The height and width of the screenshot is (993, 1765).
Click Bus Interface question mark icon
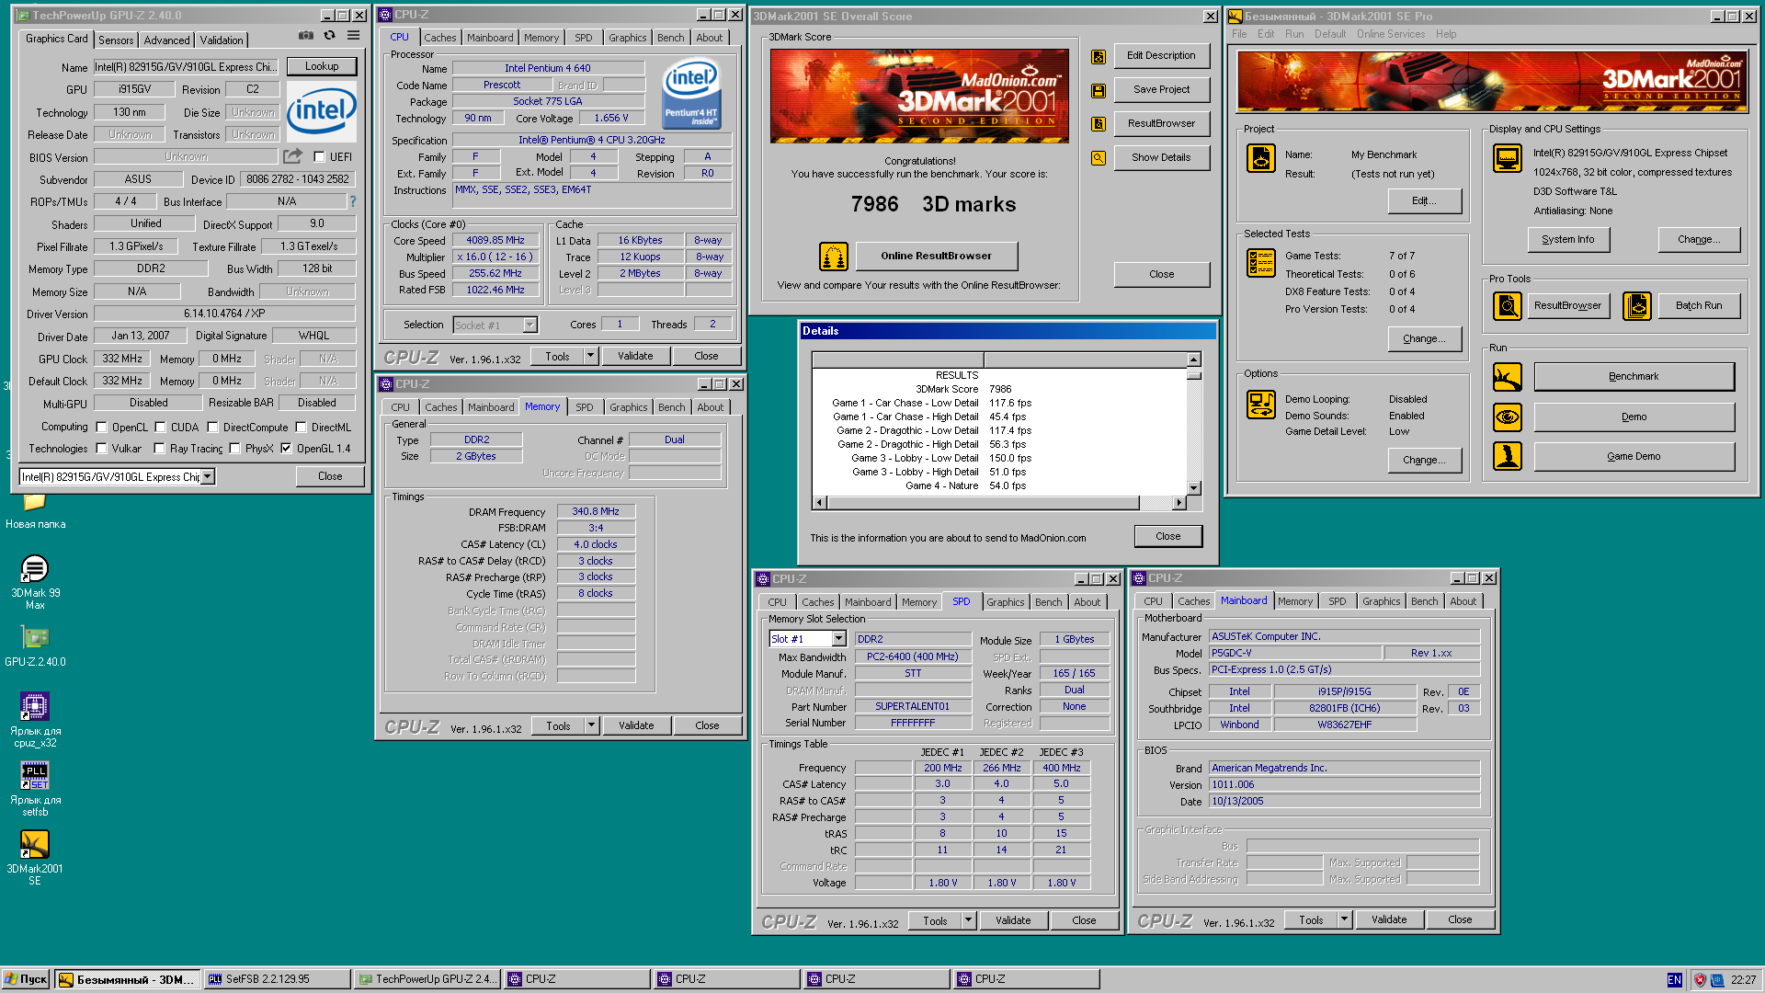352,201
